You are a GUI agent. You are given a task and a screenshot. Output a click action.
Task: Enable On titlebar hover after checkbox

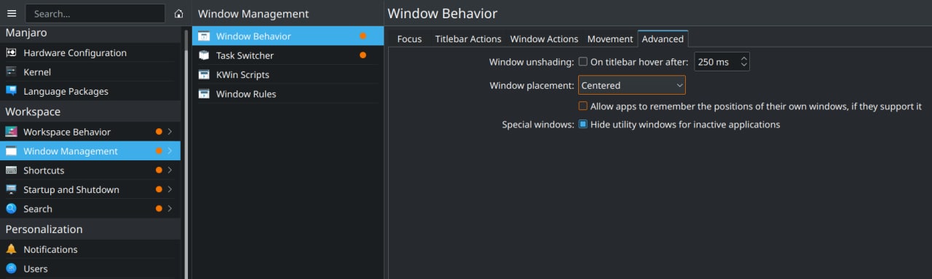pos(583,62)
